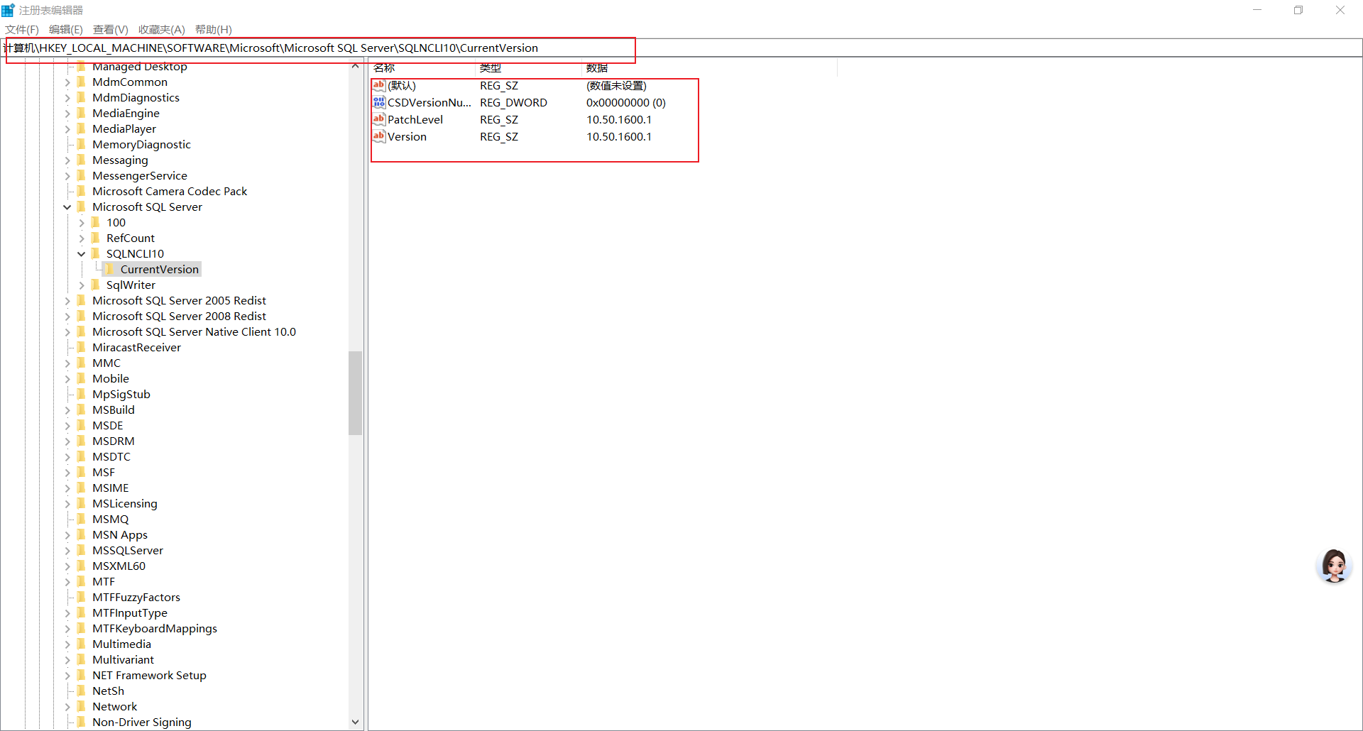Collapse the SQLNCLI10 key
The height and width of the screenshot is (731, 1363).
pos(82,254)
